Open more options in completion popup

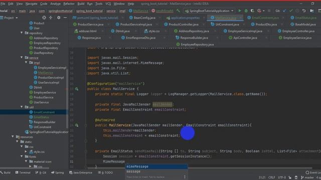point(185,177)
